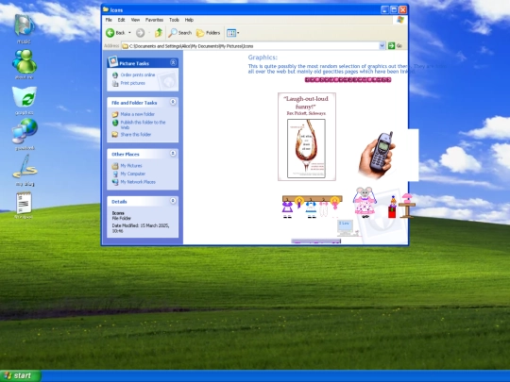Go up one folder level

pyautogui.click(x=159, y=32)
